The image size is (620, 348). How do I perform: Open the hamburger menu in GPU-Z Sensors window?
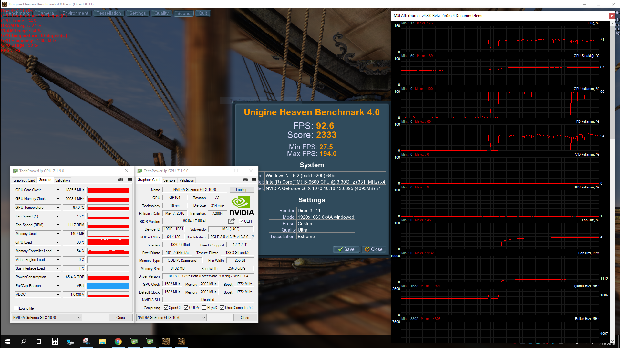[129, 180]
